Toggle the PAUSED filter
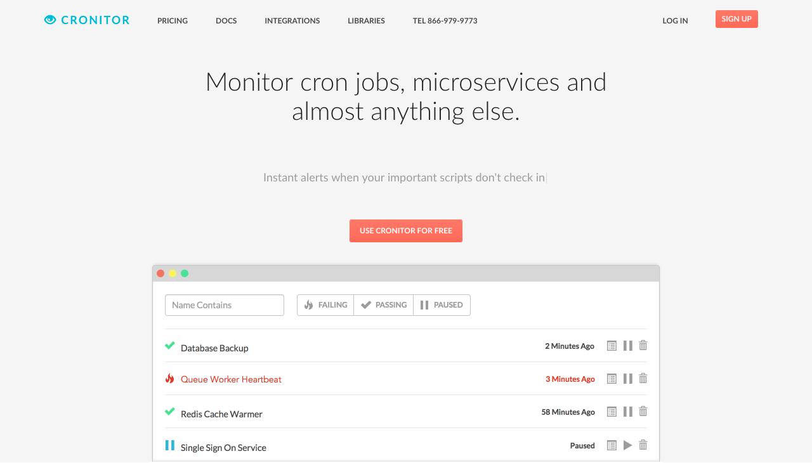 pyautogui.click(x=442, y=305)
